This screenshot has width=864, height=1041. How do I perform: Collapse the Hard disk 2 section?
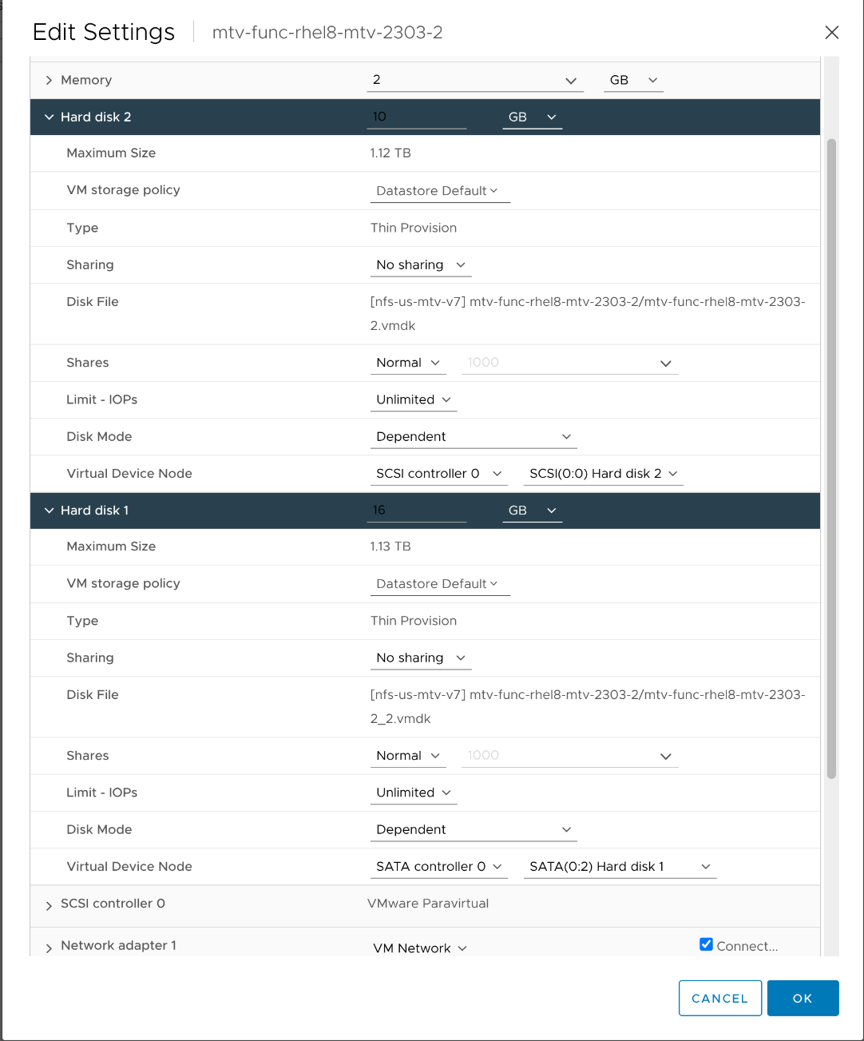tap(50, 117)
